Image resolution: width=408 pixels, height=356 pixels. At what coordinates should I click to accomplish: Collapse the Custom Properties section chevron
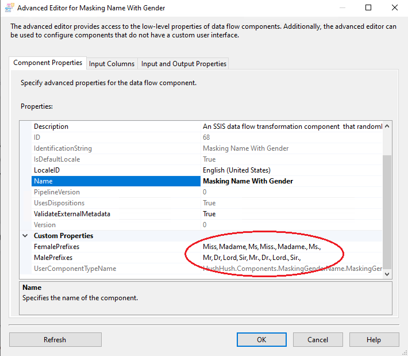point(25,236)
